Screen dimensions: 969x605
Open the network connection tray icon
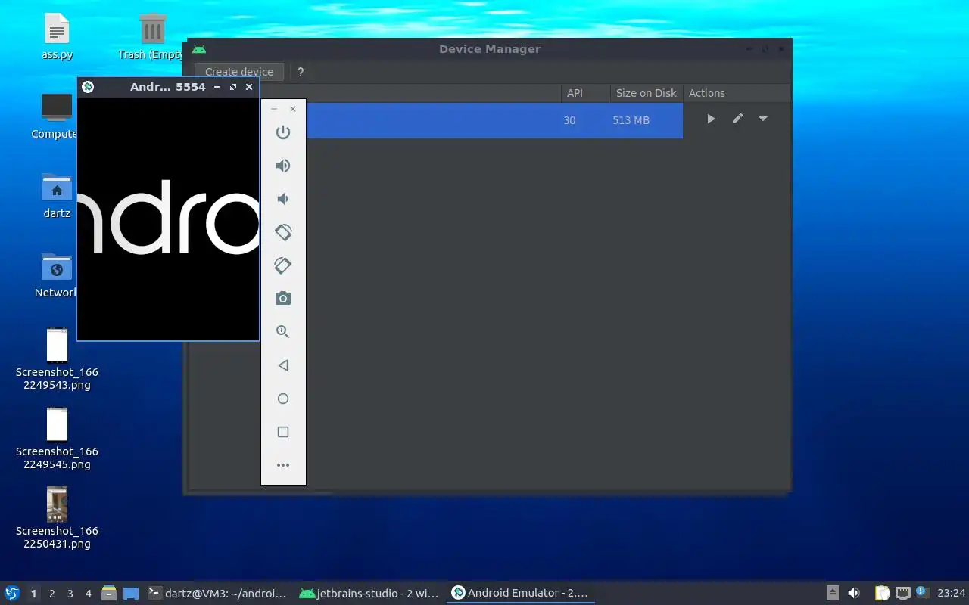click(903, 593)
